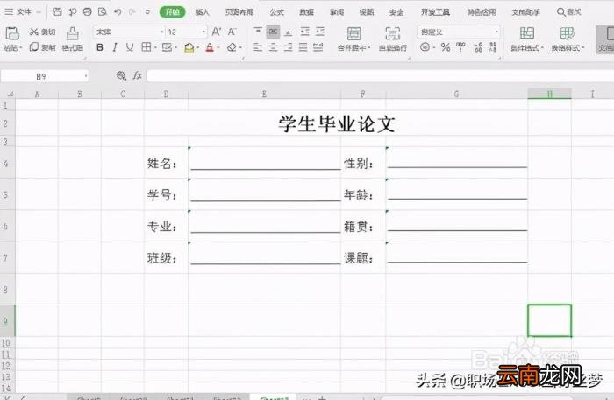Screen dimensions: 614x400
Task: Click the fx Insert Function icon
Action: coord(137,76)
